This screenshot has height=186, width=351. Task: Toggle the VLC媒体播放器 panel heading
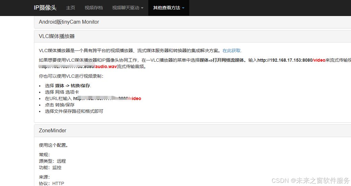[192, 36]
